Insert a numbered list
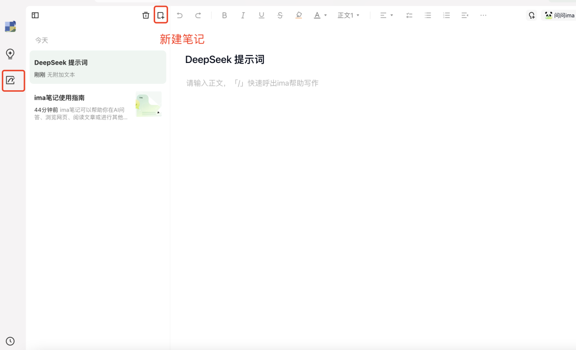 pyautogui.click(x=446, y=15)
